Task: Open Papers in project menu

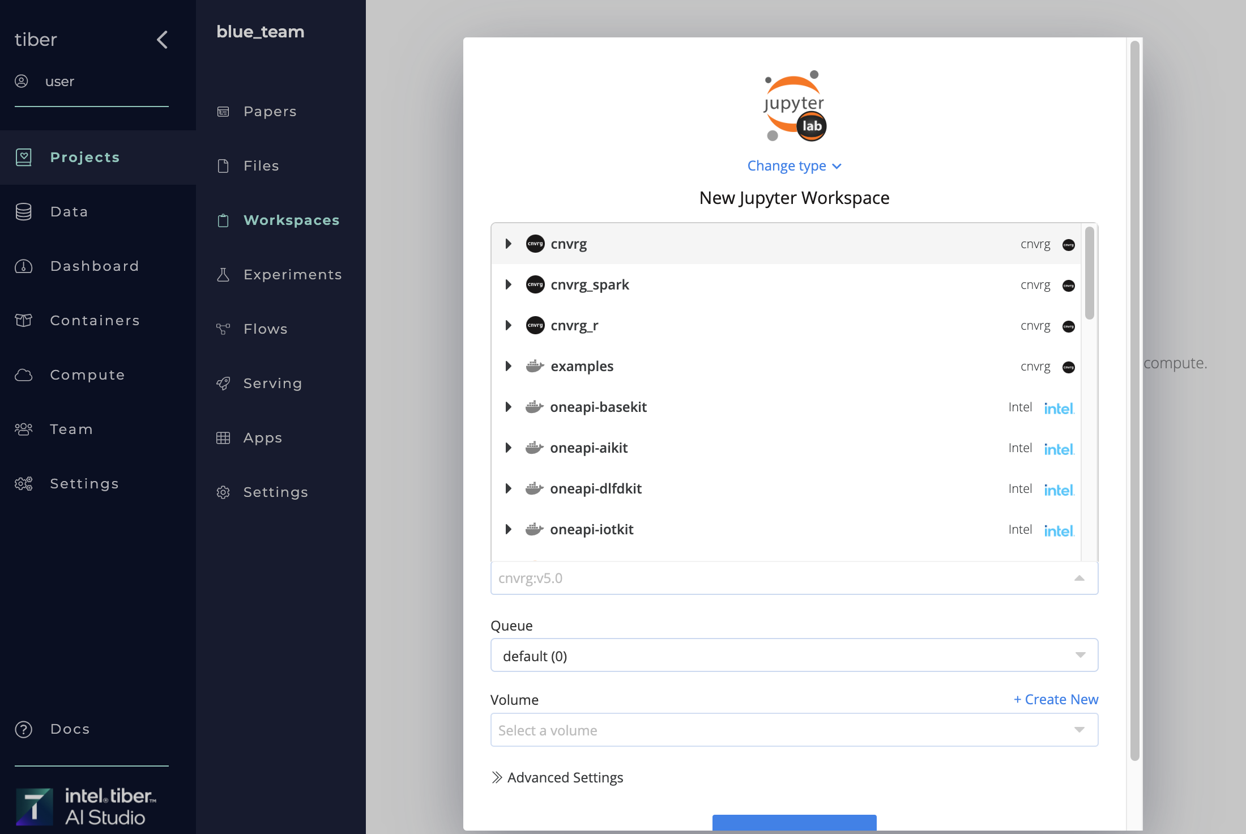Action: point(270,112)
